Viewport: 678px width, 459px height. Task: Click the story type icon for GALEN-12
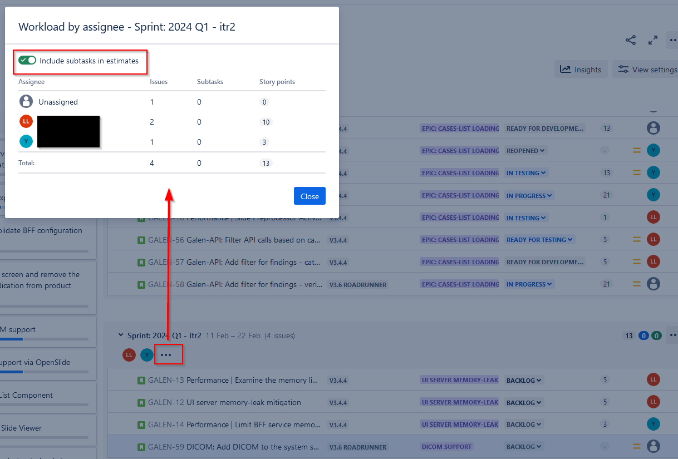click(141, 403)
